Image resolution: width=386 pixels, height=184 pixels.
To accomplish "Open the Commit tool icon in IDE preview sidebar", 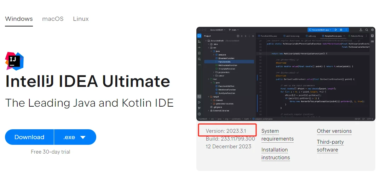I will 199,47.
